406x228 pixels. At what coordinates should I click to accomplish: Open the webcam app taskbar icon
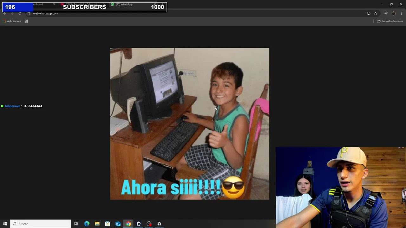pyautogui.click(x=139, y=224)
